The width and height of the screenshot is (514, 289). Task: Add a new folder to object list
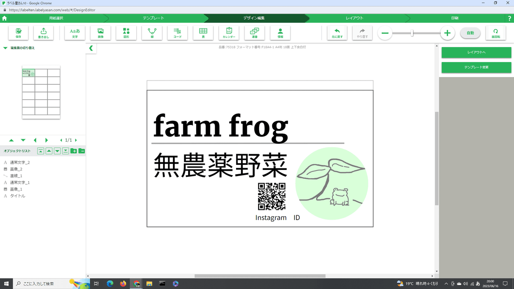(74, 151)
